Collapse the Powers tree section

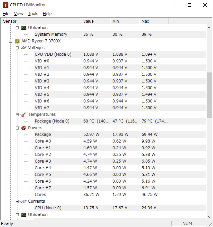17,128
